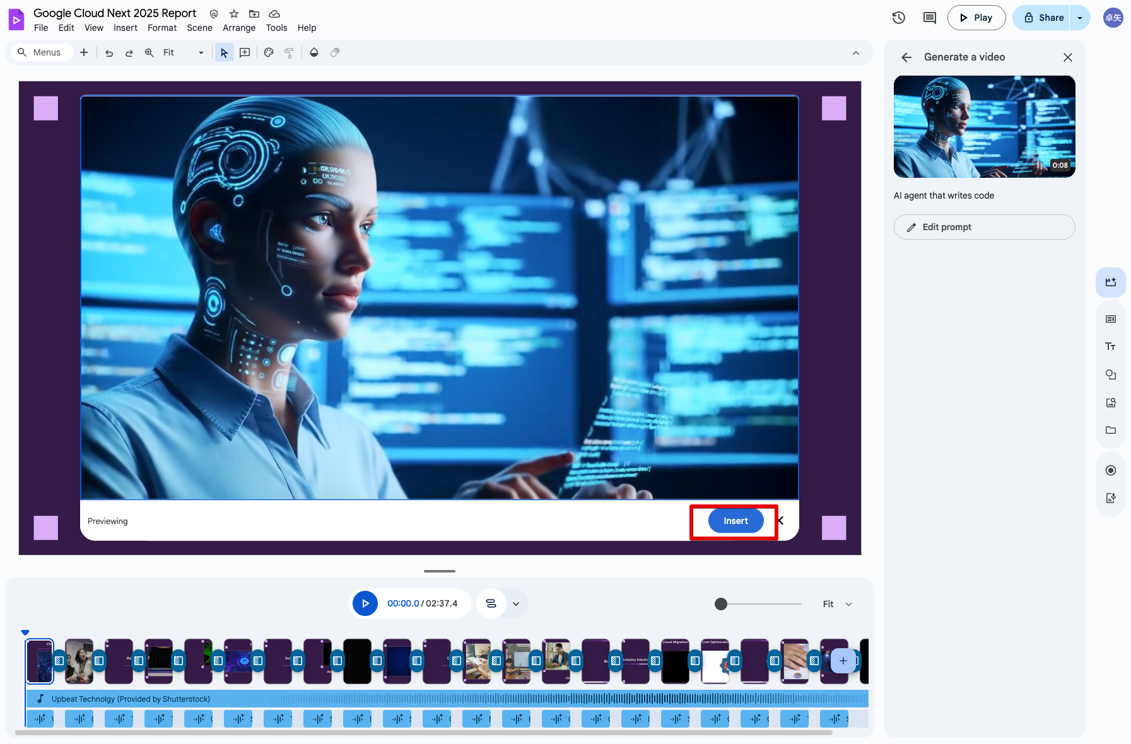The image size is (1131, 744).
Task: Open version history clock icon
Action: click(899, 18)
